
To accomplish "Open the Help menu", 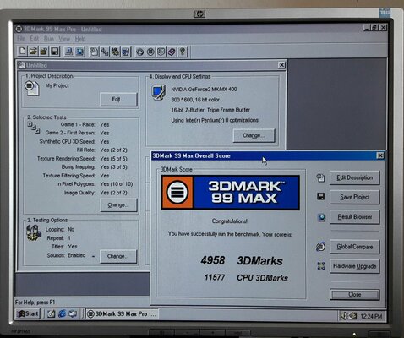I will [80, 39].
